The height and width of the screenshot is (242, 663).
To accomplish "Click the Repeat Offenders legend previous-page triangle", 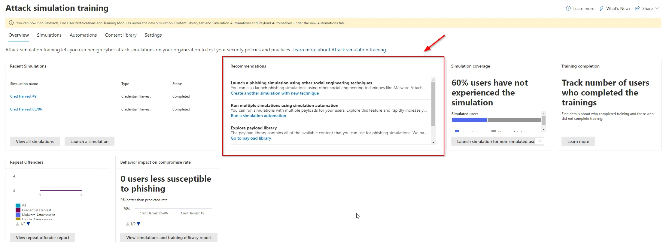I will [x=17, y=224].
